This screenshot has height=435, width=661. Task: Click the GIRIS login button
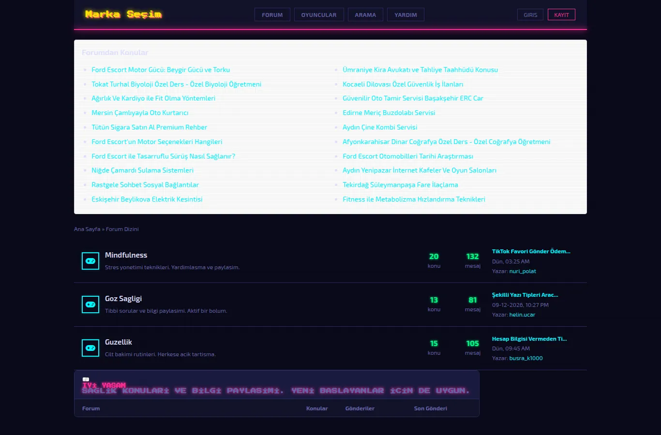coord(530,15)
